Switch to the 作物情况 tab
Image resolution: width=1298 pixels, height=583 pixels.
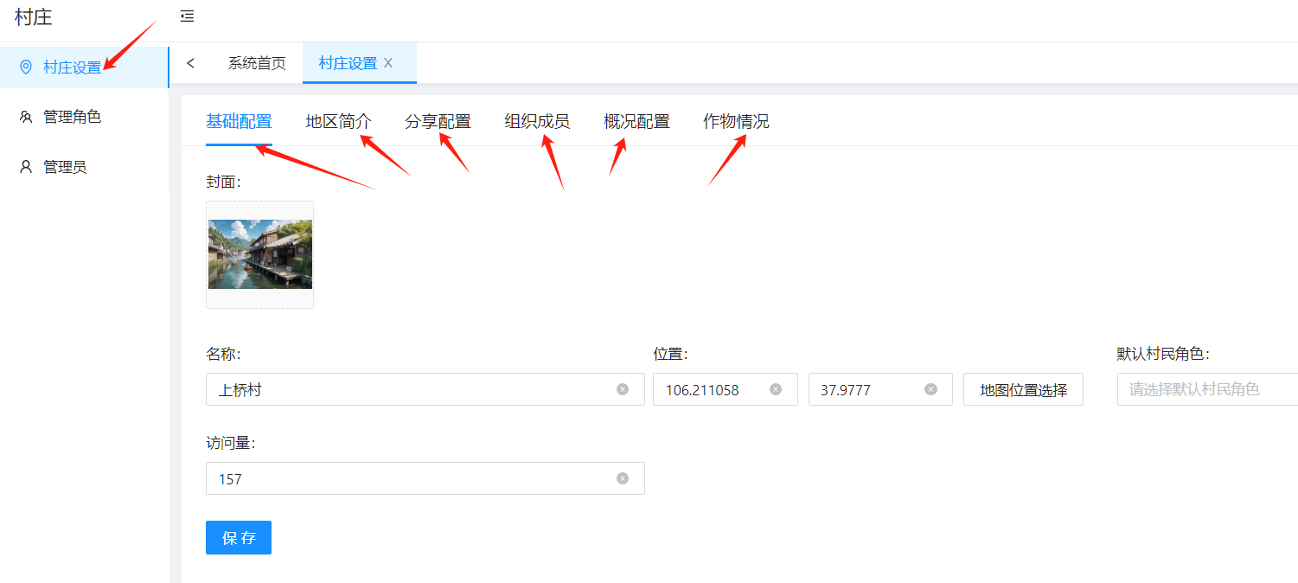736,122
